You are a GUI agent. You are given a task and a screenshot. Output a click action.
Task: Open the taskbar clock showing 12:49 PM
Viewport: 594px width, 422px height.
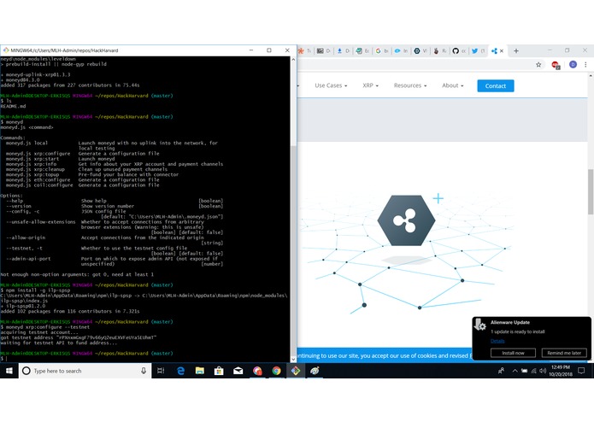(x=561, y=371)
